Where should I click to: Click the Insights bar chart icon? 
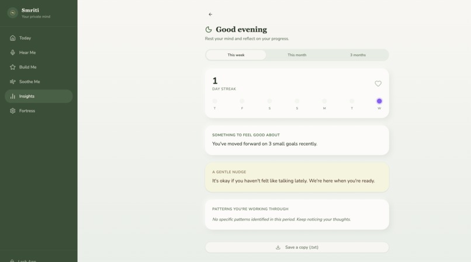(x=13, y=96)
